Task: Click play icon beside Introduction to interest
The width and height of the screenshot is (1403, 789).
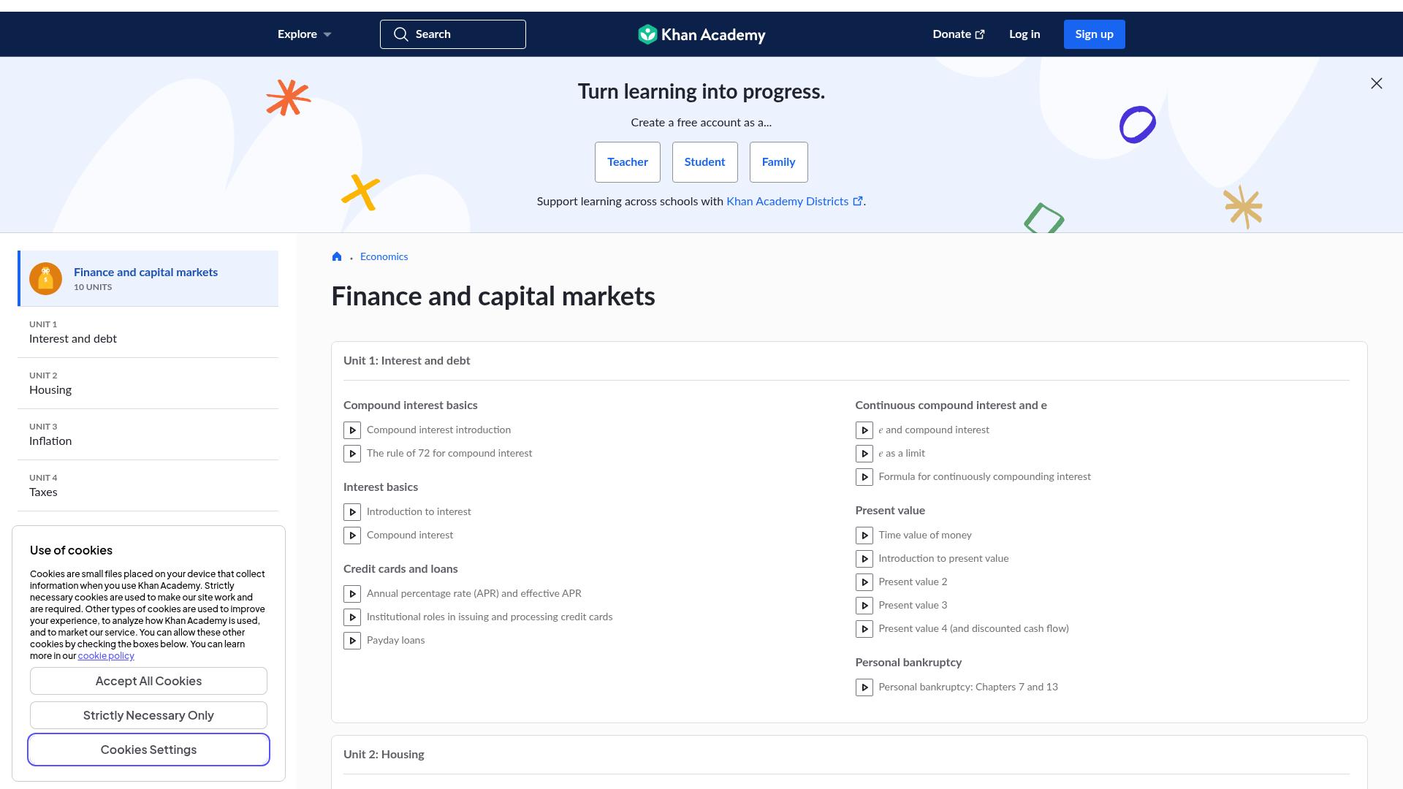Action: click(352, 512)
